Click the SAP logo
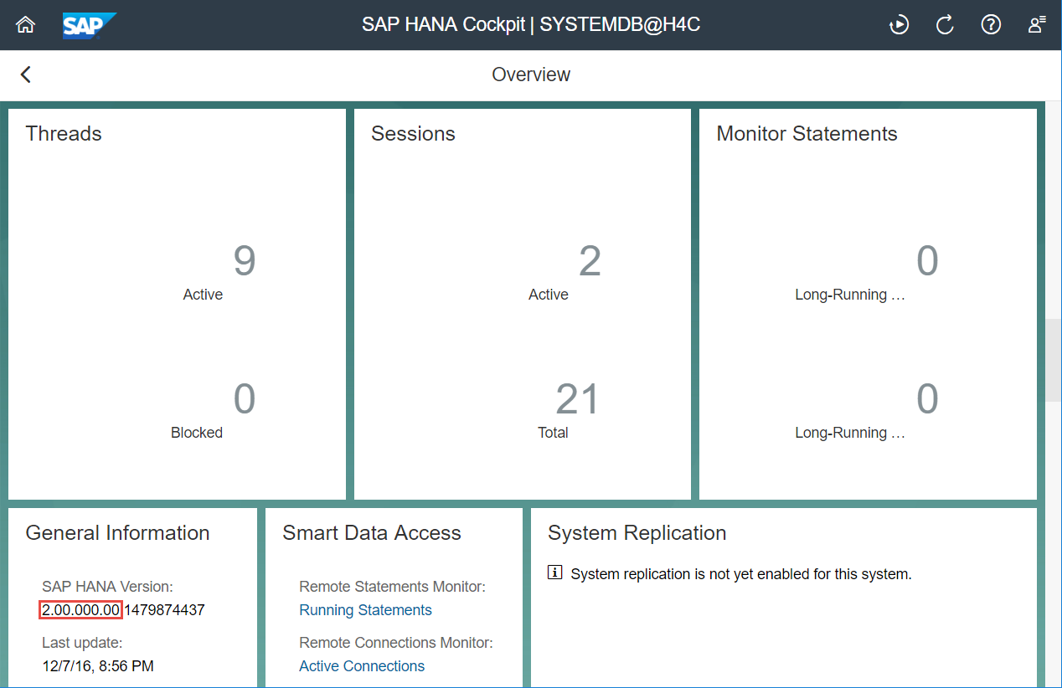The image size is (1062, 688). pos(89,25)
